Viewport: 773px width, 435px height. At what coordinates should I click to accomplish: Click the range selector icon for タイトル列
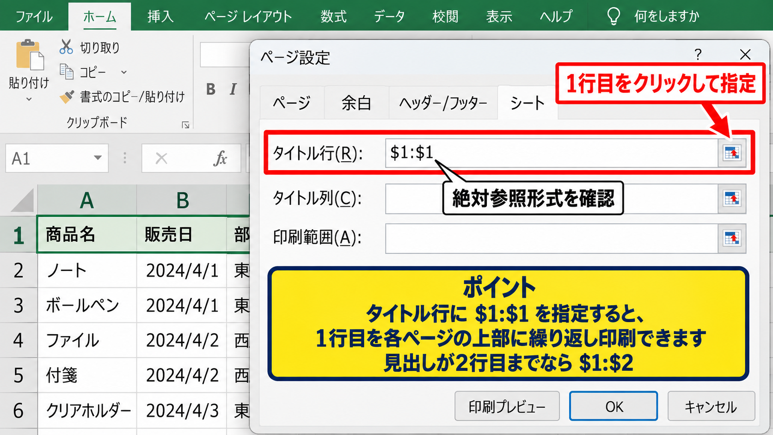coord(732,199)
